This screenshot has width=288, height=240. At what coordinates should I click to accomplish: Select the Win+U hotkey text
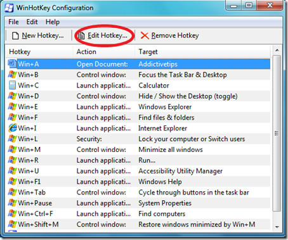[29, 171]
